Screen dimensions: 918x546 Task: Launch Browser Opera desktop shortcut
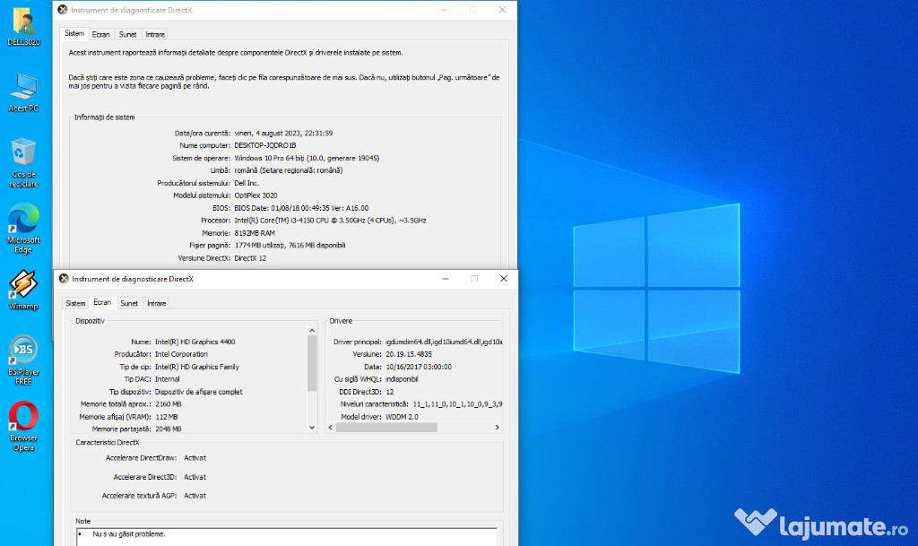pyautogui.click(x=23, y=417)
